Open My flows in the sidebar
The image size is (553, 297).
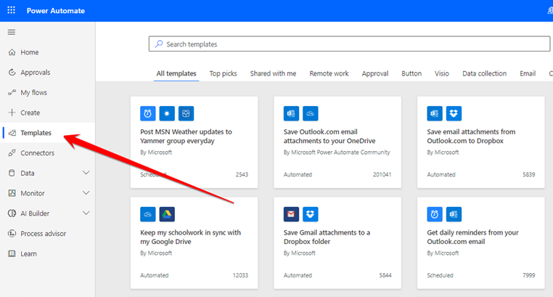(x=48, y=92)
